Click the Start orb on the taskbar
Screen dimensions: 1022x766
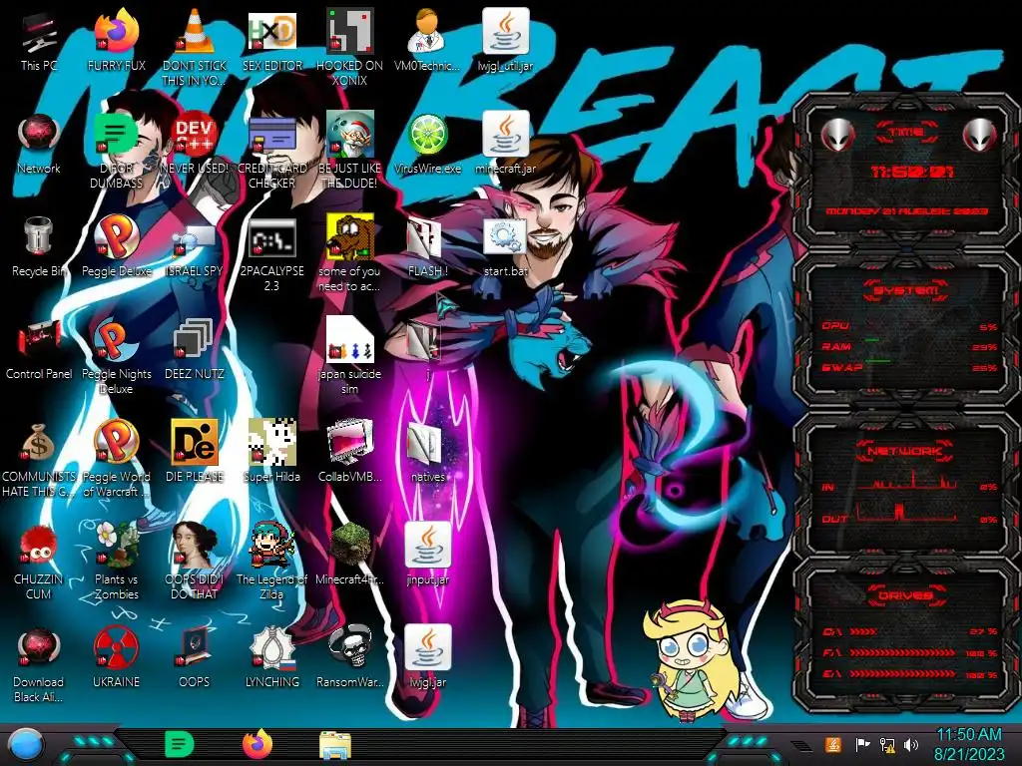point(25,746)
